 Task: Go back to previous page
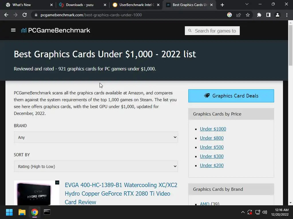click(6, 15)
